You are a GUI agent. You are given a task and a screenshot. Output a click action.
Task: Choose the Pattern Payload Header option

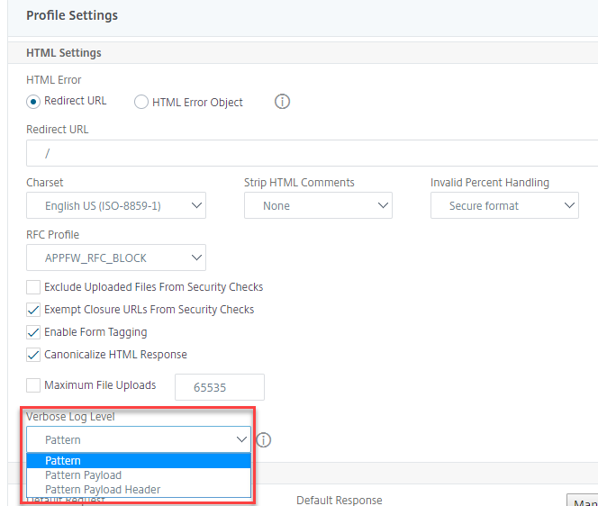[x=139, y=490]
